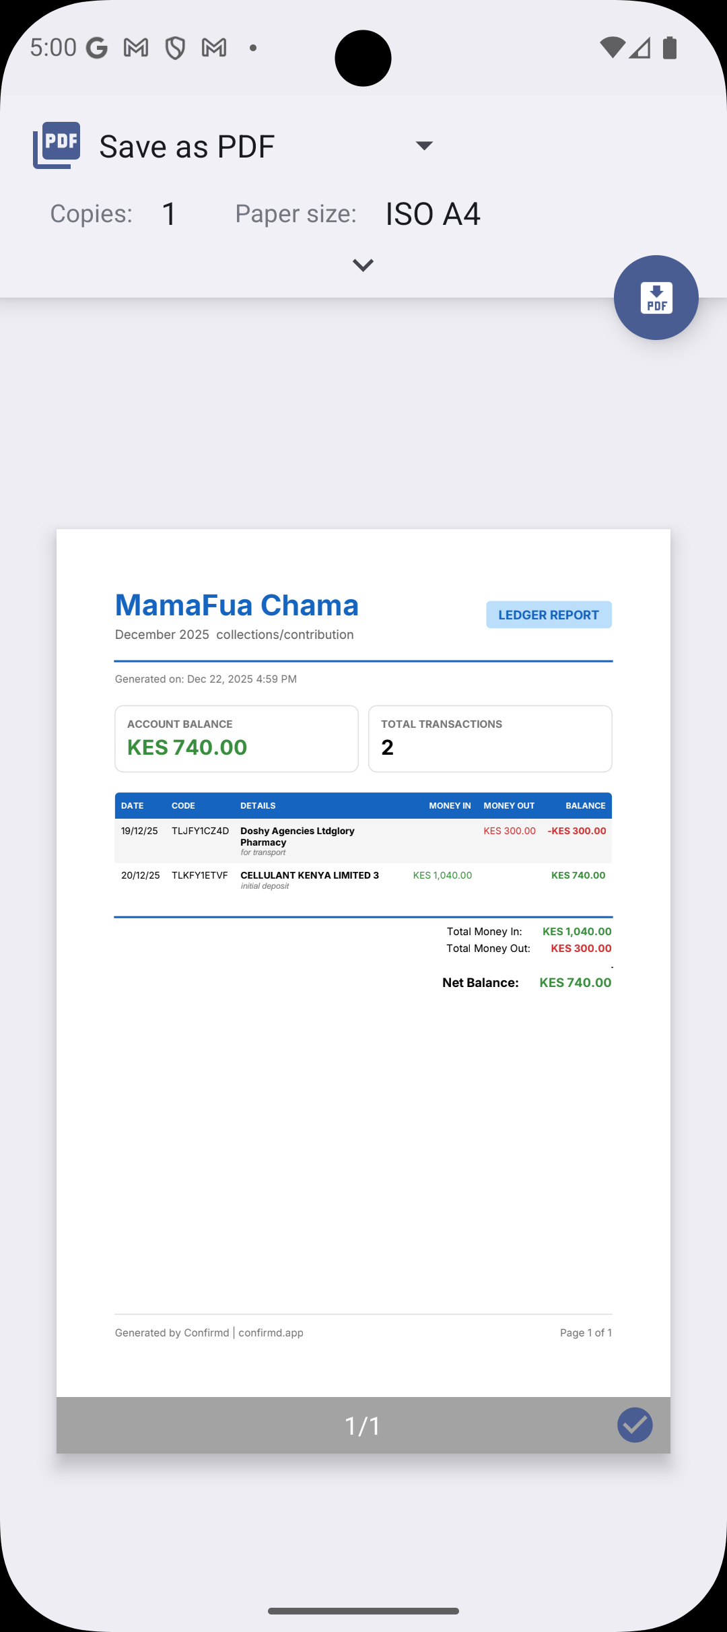Screen dimensions: 727x1632
Task: Tap the first Gmail notification icon
Action: tap(136, 48)
